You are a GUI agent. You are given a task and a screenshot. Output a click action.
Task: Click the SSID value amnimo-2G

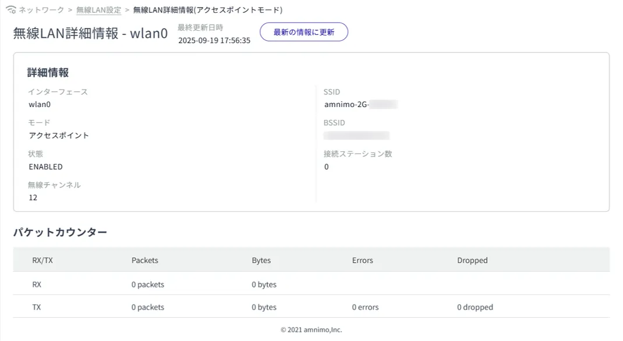[x=347, y=105]
